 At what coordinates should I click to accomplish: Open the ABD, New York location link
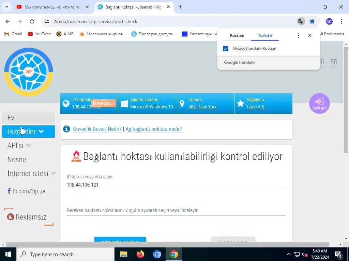pyautogui.click(x=202, y=107)
